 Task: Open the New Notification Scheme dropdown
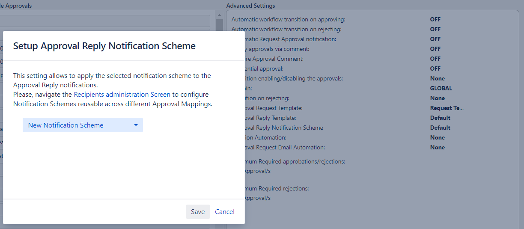(x=83, y=125)
